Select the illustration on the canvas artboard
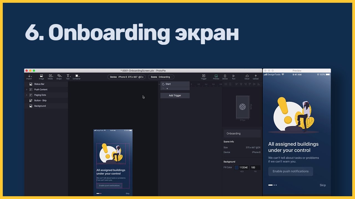Viewport: 355px width, 199px height. (x=111, y=154)
